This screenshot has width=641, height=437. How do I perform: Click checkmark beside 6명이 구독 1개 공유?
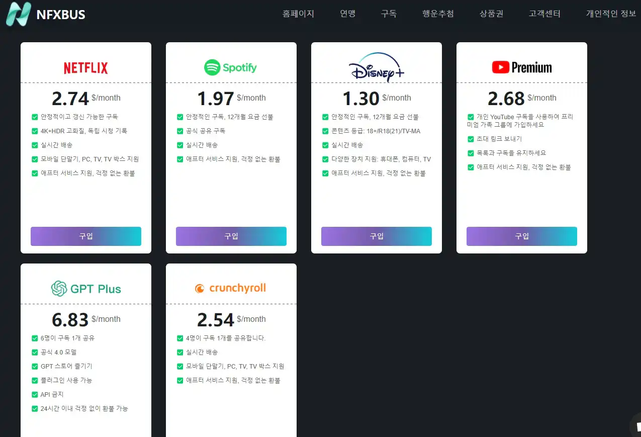(x=35, y=338)
